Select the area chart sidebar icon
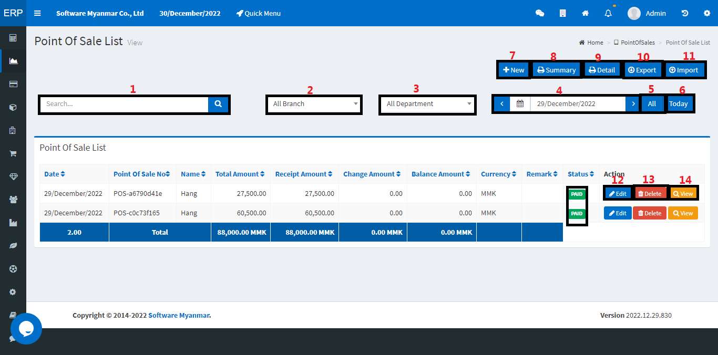This screenshot has width=718, height=355. pos(13,61)
